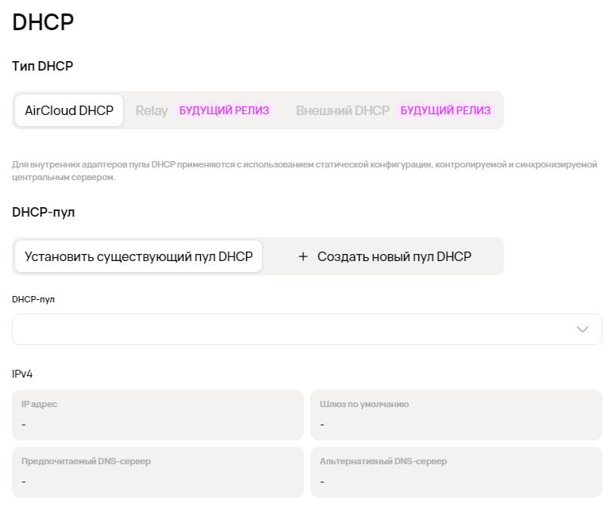Choose the Внешний DHCP type option
Viewport: 616px width, 519px height.
coord(342,111)
